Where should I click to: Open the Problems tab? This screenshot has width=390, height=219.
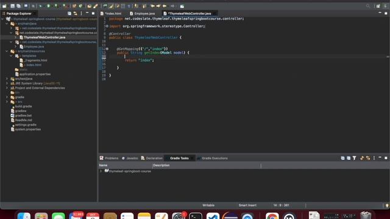[x=109, y=158]
